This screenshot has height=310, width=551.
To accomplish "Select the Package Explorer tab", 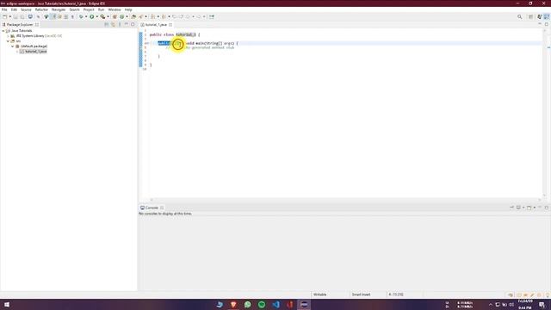I will [20, 25].
